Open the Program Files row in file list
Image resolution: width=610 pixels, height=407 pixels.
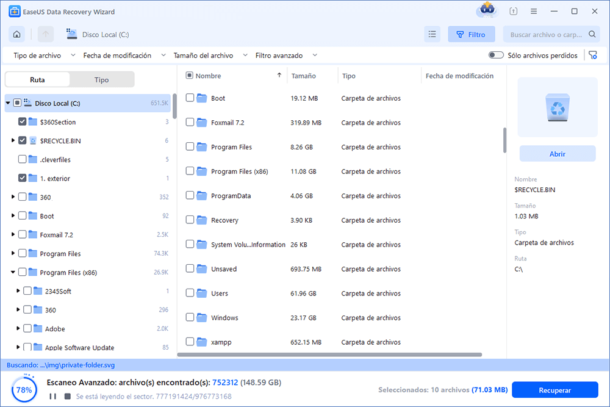pyautogui.click(x=343, y=146)
